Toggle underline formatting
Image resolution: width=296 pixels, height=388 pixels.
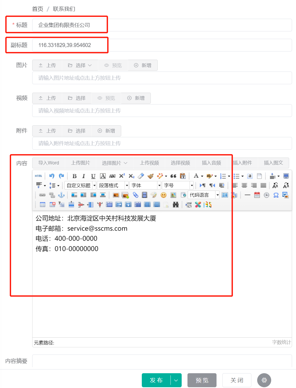93,176
